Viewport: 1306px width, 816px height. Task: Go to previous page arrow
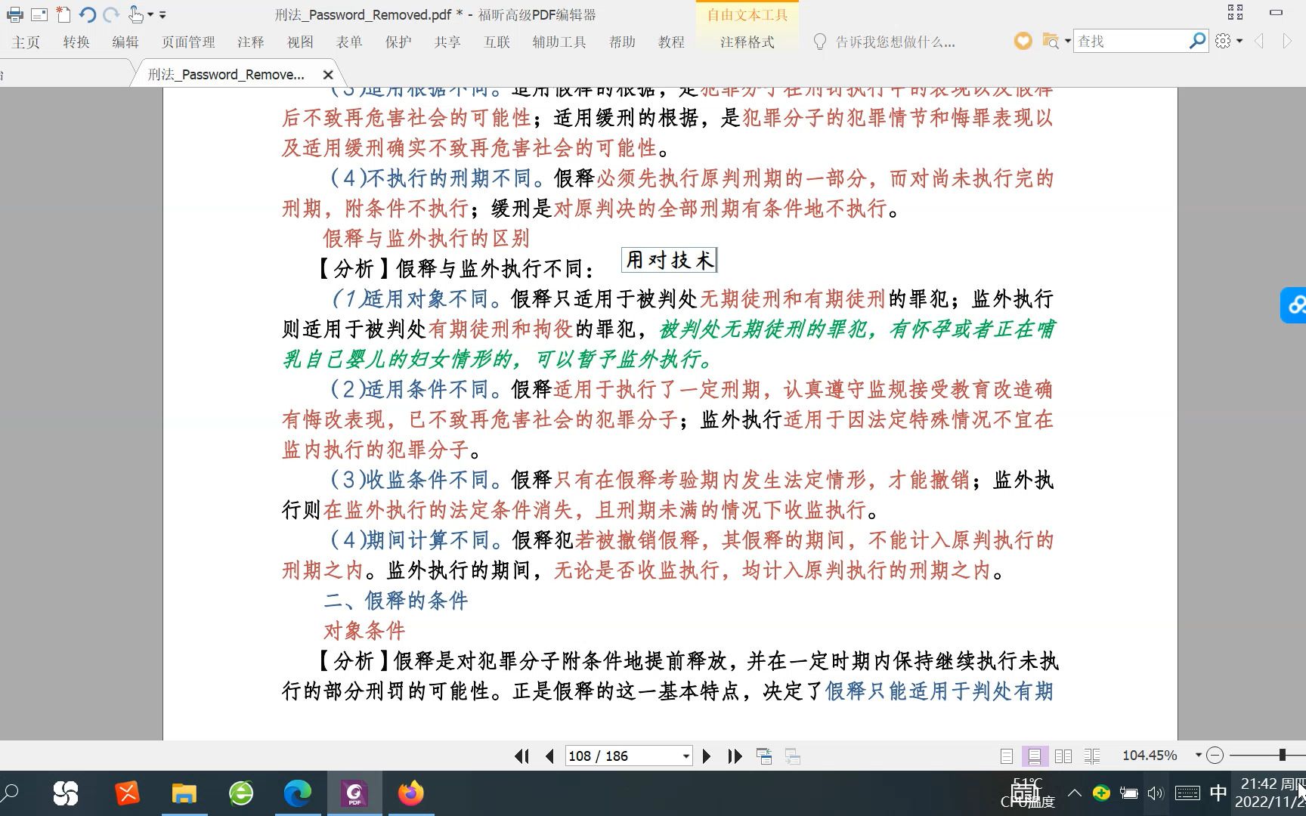click(x=549, y=756)
